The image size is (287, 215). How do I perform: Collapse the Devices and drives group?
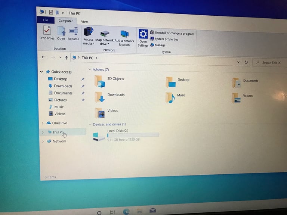point(90,124)
